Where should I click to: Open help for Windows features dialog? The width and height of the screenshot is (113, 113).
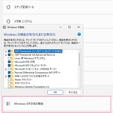(x=79, y=34)
